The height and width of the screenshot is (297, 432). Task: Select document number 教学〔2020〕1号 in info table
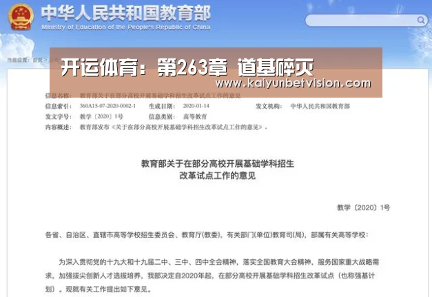click(x=101, y=117)
